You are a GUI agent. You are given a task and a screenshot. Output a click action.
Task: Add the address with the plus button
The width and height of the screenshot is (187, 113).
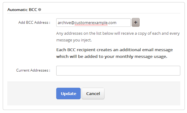pos(136,22)
